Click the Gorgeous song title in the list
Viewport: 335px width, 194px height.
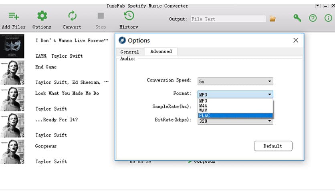pos(46,146)
